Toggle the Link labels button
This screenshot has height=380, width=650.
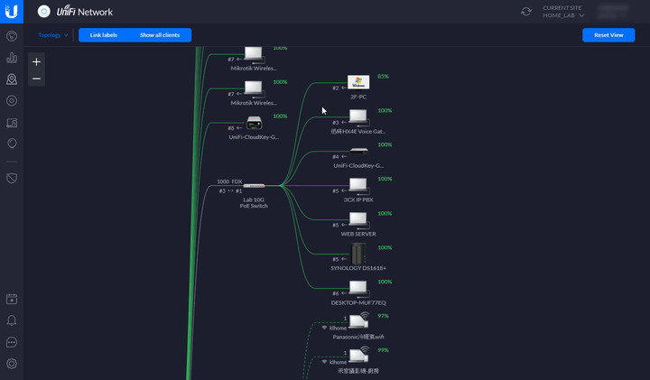click(104, 35)
